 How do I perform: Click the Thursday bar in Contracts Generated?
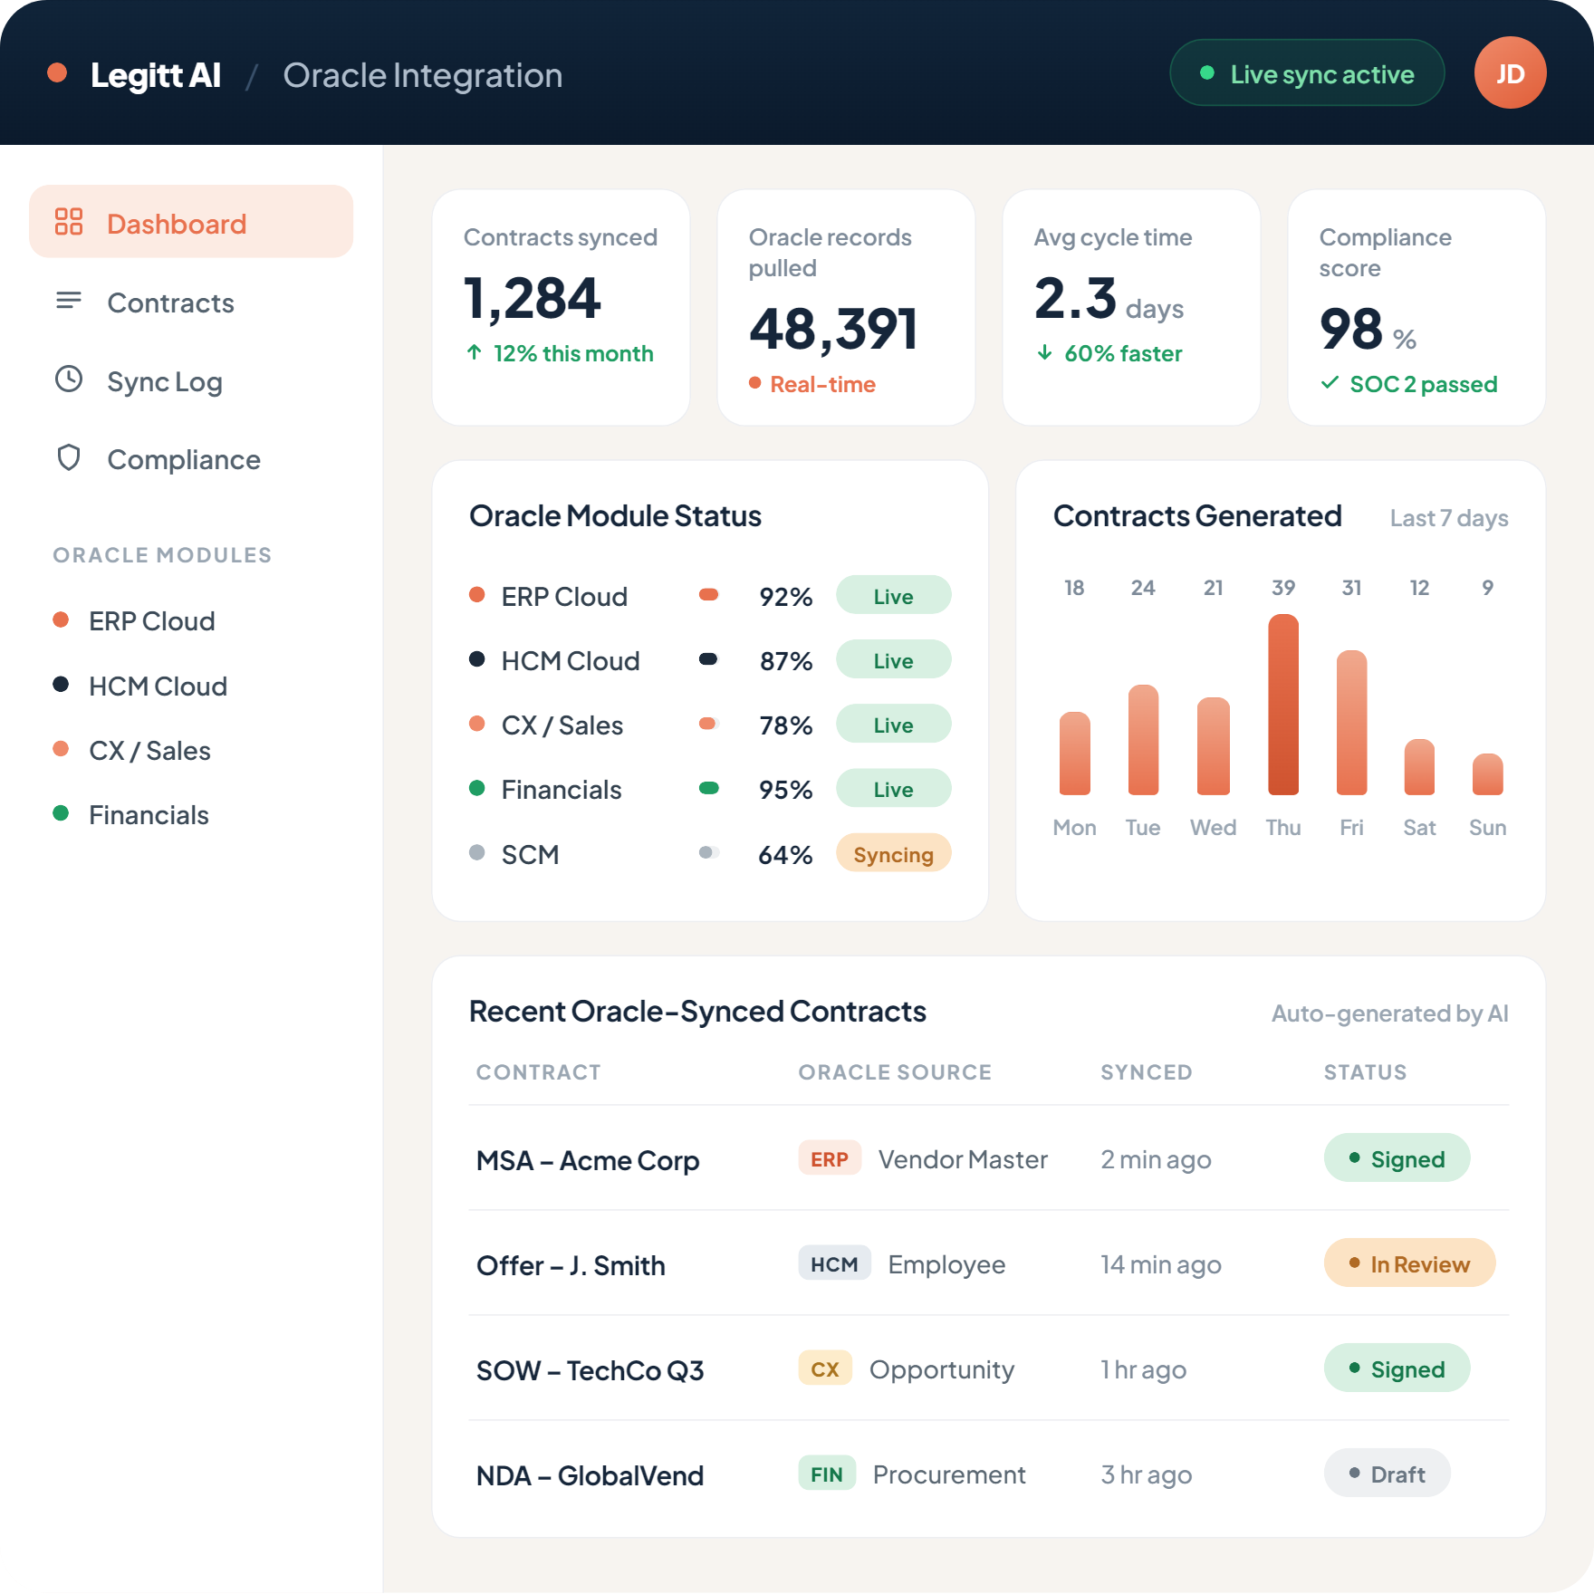pyautogui.click(x=1283, y=705)
